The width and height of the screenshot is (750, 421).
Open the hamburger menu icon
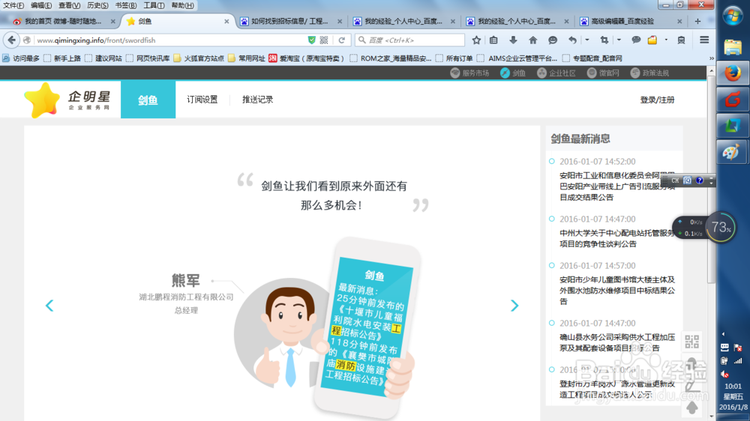(704, 40)
